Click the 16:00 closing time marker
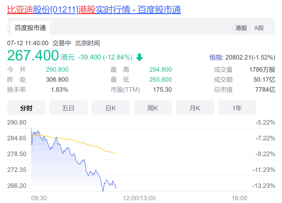This screenshot has width=282, height=203. click(239, 198)
